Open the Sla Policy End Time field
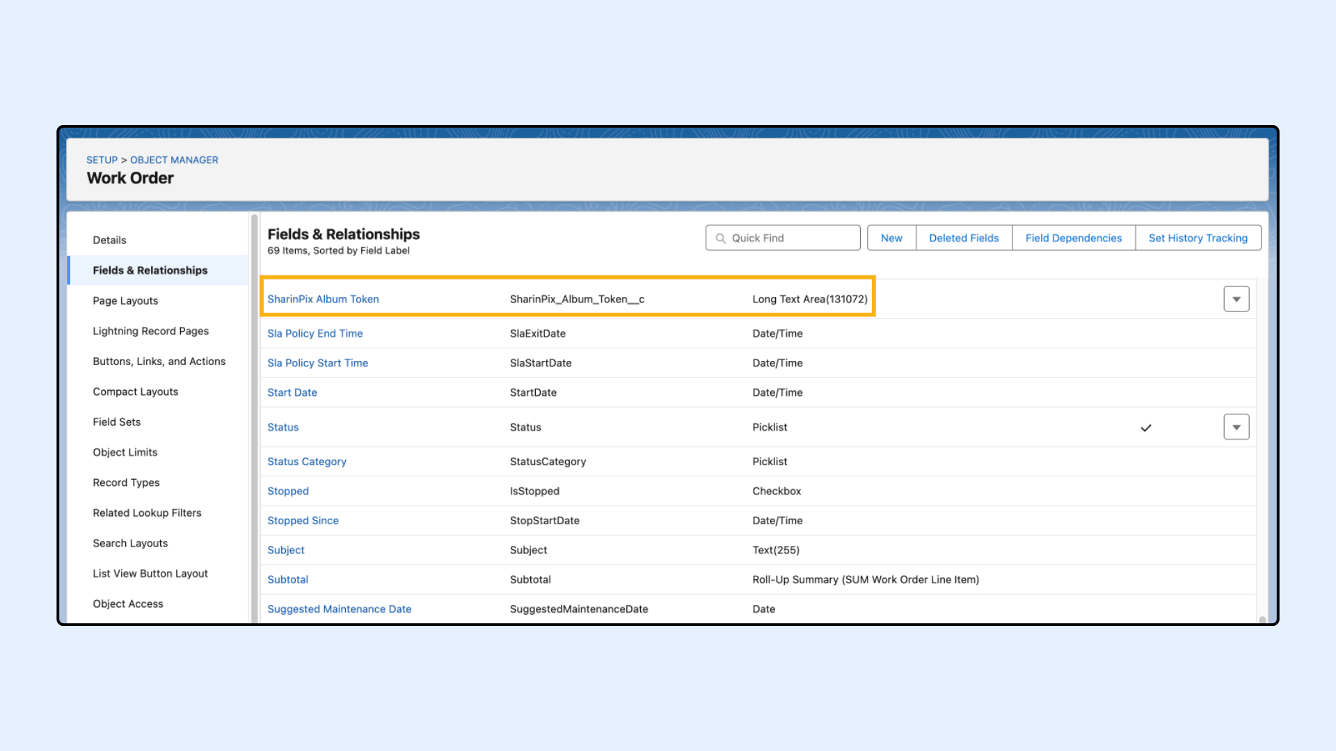This screenshot has width=1336, height=751. click(315, 333)
